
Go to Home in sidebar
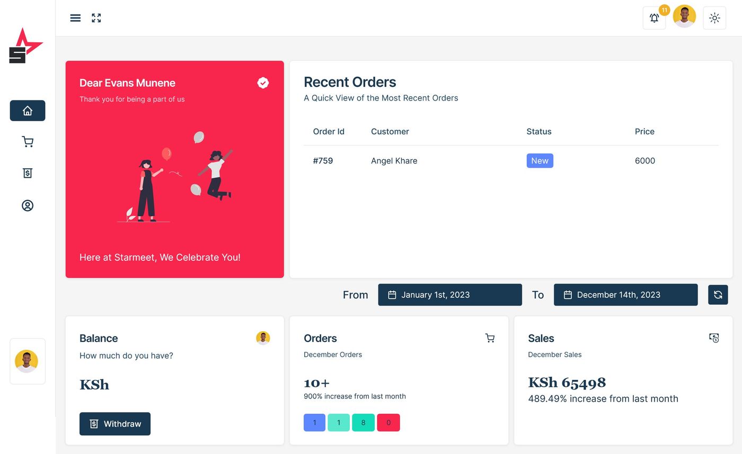[28, 111]
